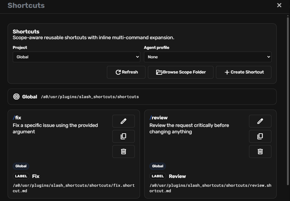Open the Agent profile dropdown set to None
Screen dimensions: 290x201
207,57
